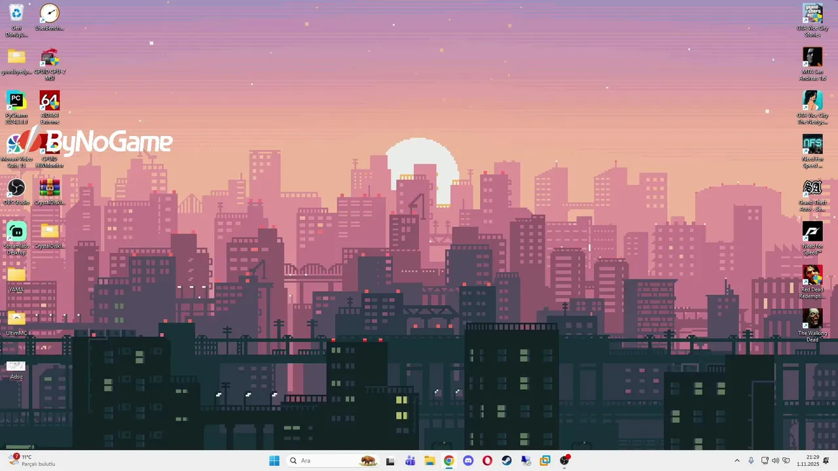Open Opera browser from the taskbar
Viewport: 838px width, 471px height.
487,461
